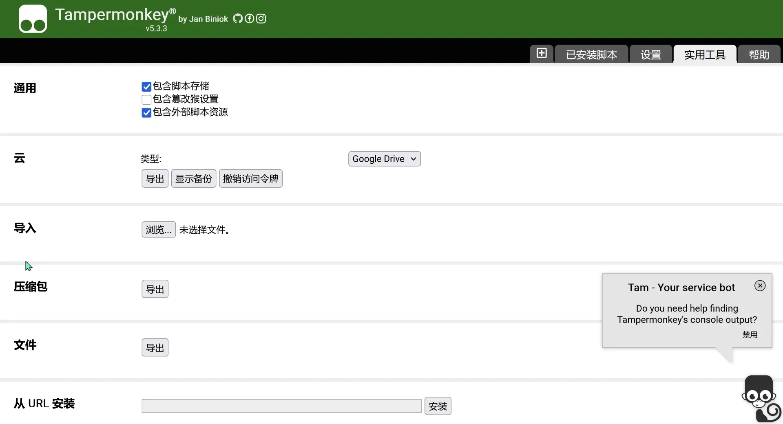Switch to 设置 tab
Viewport: 783px width, 424px height.
click(650, 54)
